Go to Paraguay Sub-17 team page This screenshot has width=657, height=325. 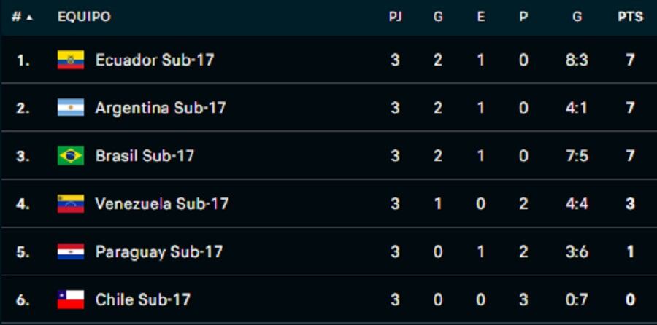159,252
